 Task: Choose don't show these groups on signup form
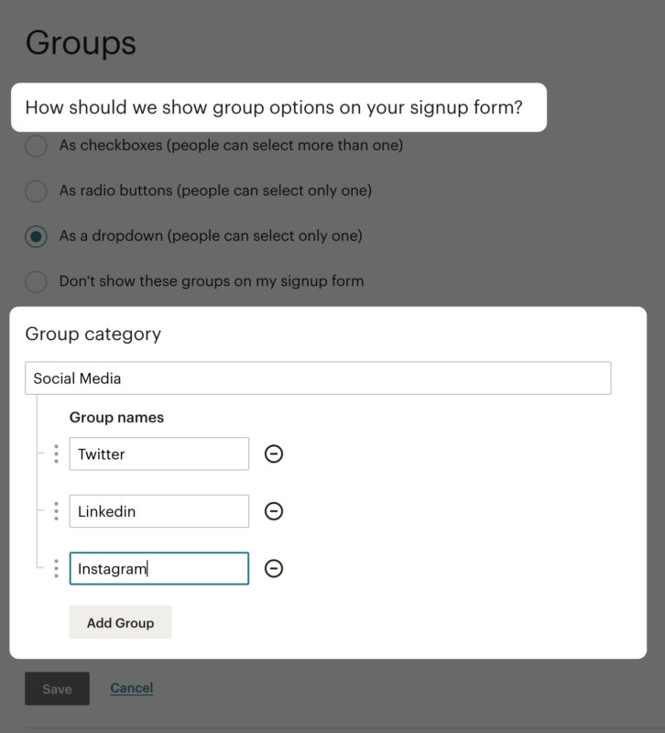36,282
